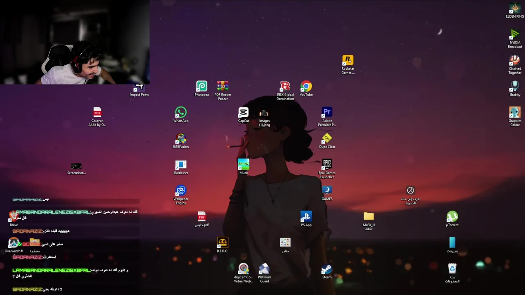Click the streamer webcam overlay
Image resolution: width=525 pixels, height=295 pixels.
coord(75,42)
